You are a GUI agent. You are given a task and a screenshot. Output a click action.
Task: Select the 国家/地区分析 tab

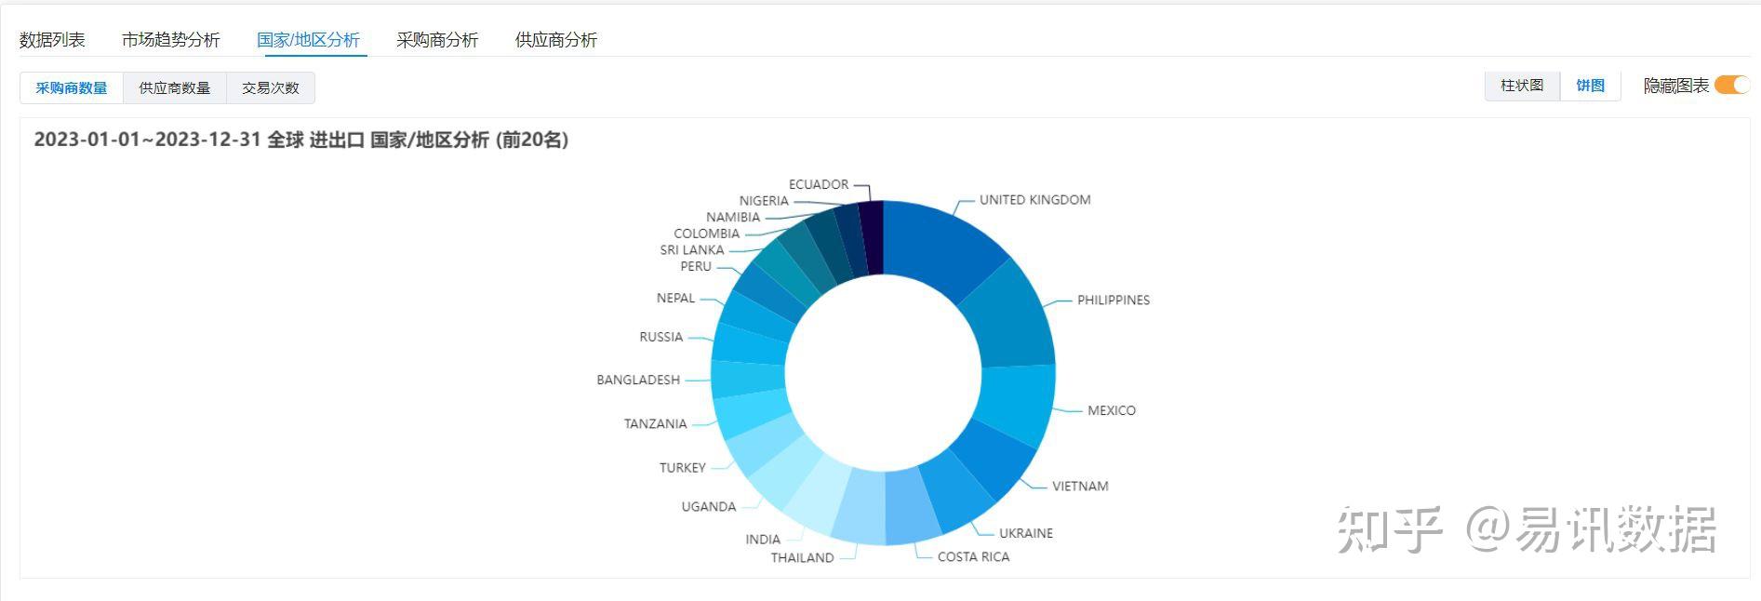pyautogui.click(x=308, y=40)
